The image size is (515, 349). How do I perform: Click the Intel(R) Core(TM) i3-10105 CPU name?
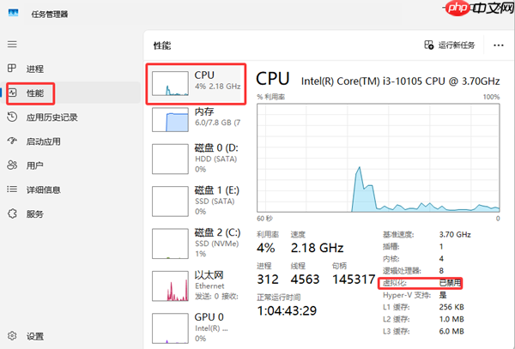[400, 81]
